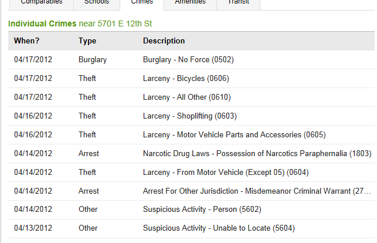Click Motor Vehicle Parts and Accessories row

pos(234,134)
